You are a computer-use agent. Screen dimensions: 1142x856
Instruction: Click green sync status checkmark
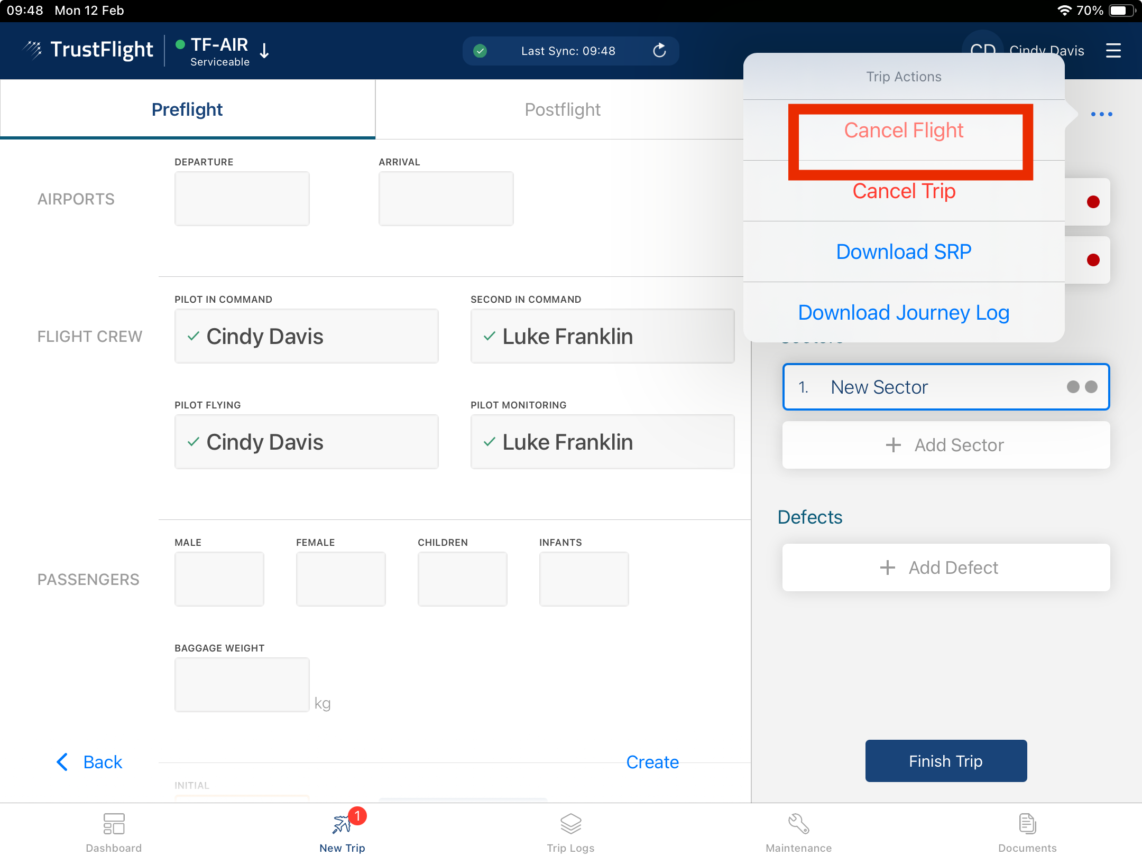pyautogui.click(x=480, y=51)
